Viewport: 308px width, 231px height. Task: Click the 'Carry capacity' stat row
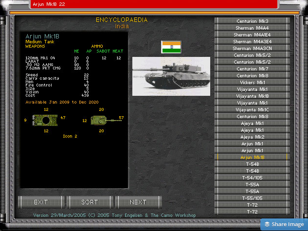57,78
